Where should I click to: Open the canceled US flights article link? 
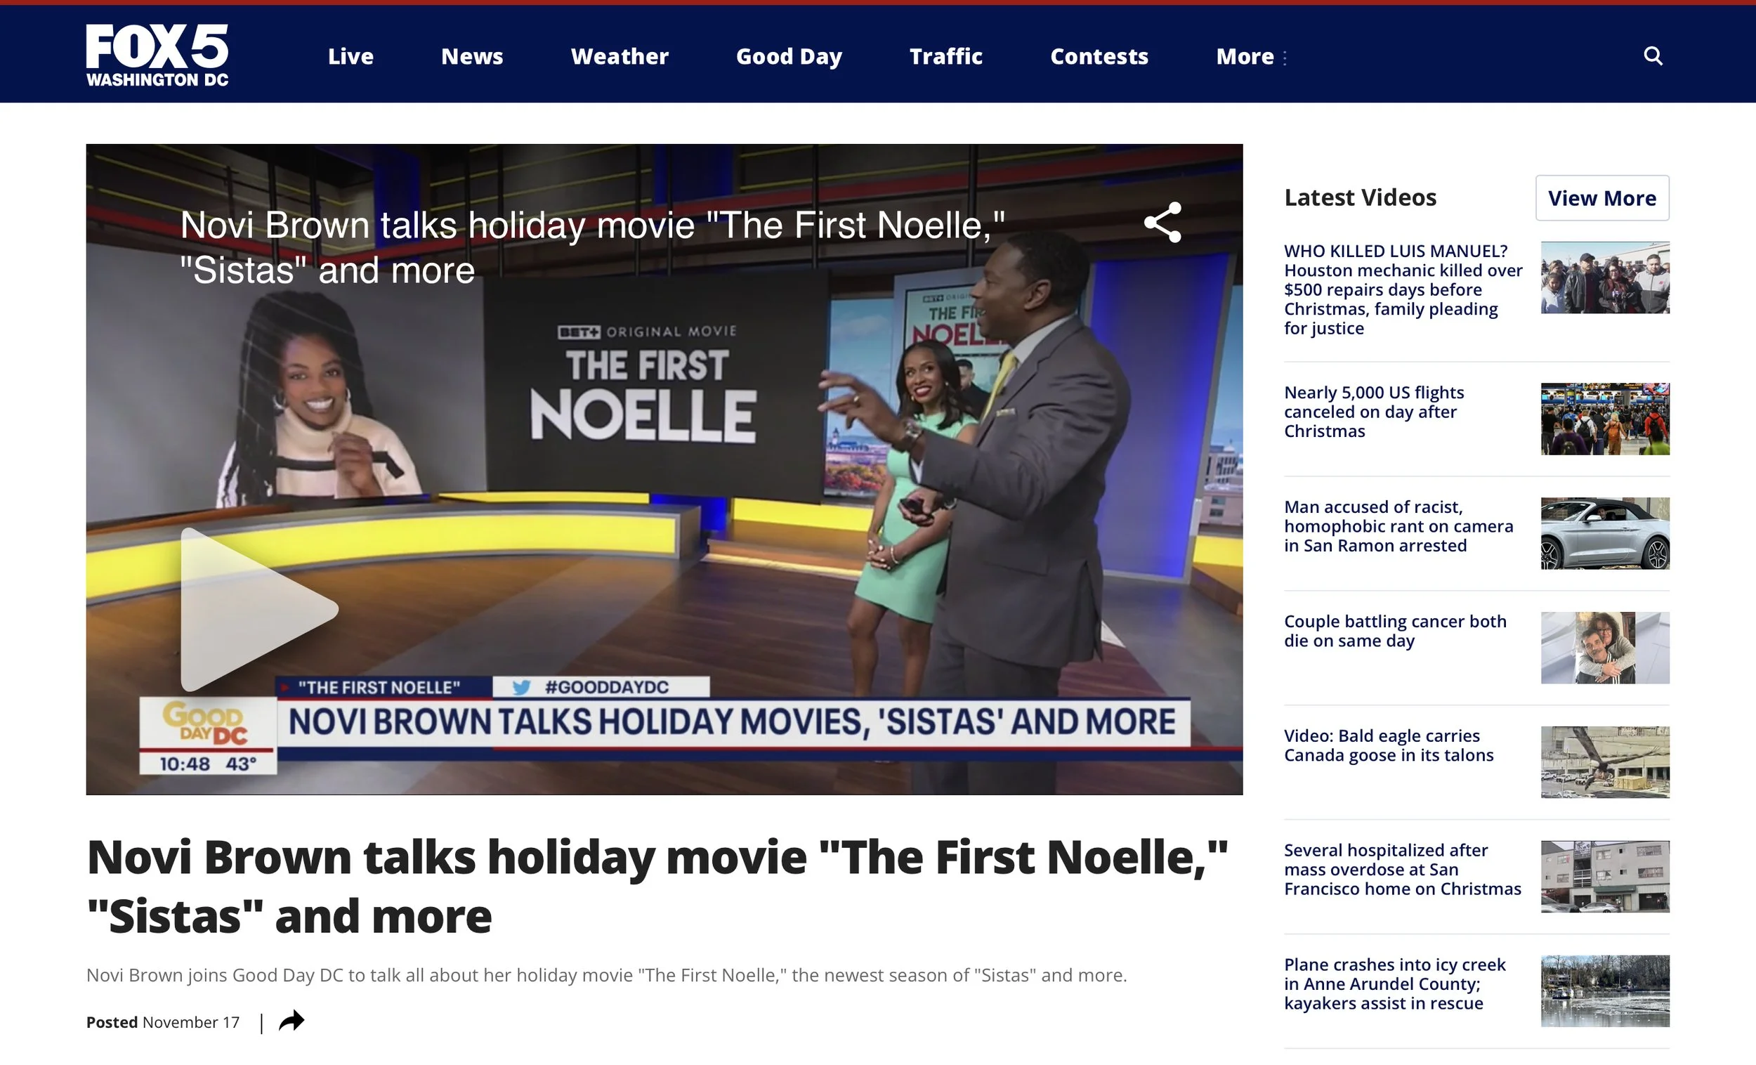1374,412
